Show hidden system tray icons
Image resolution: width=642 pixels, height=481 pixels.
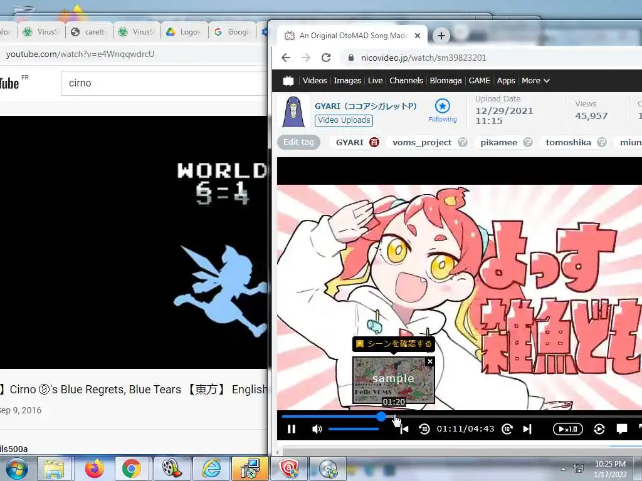[x=564, y=469]
